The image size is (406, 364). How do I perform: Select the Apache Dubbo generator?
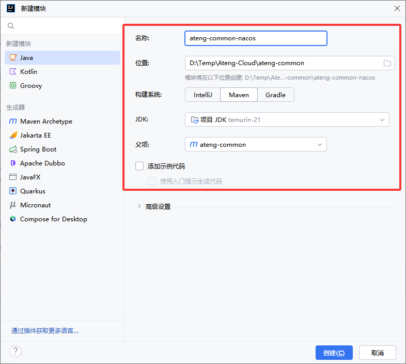click(x=42, y=163)
